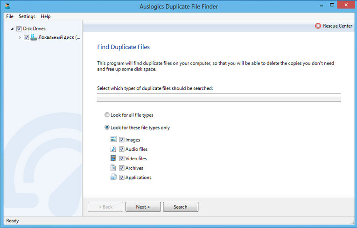This screenshot has width=357, height=228.
Task: Uncheck the Video files checkbox
Action: tap(122, 158)
